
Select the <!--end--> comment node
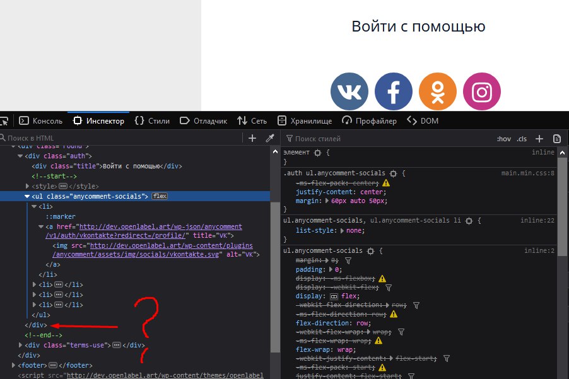tap(44, 335)
